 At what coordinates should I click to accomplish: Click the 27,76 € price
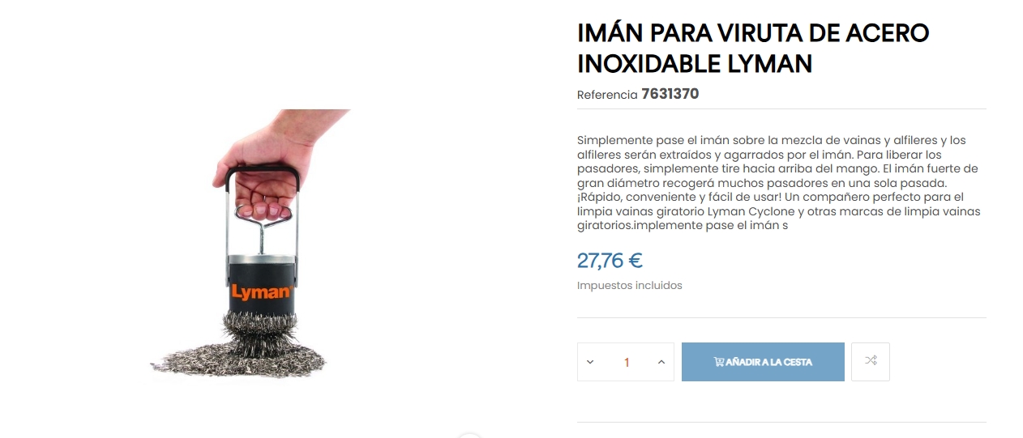610,261
